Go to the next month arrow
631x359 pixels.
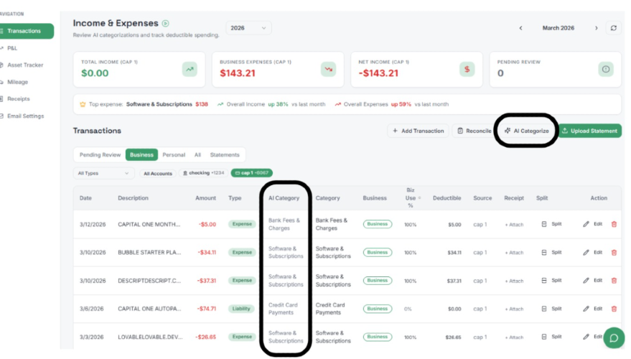pyautogui.click(x=597, y=28)
